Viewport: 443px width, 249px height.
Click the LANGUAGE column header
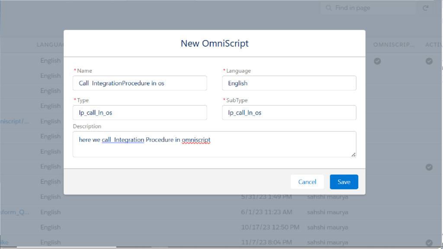pyautogui.click(x=50, y=45)
